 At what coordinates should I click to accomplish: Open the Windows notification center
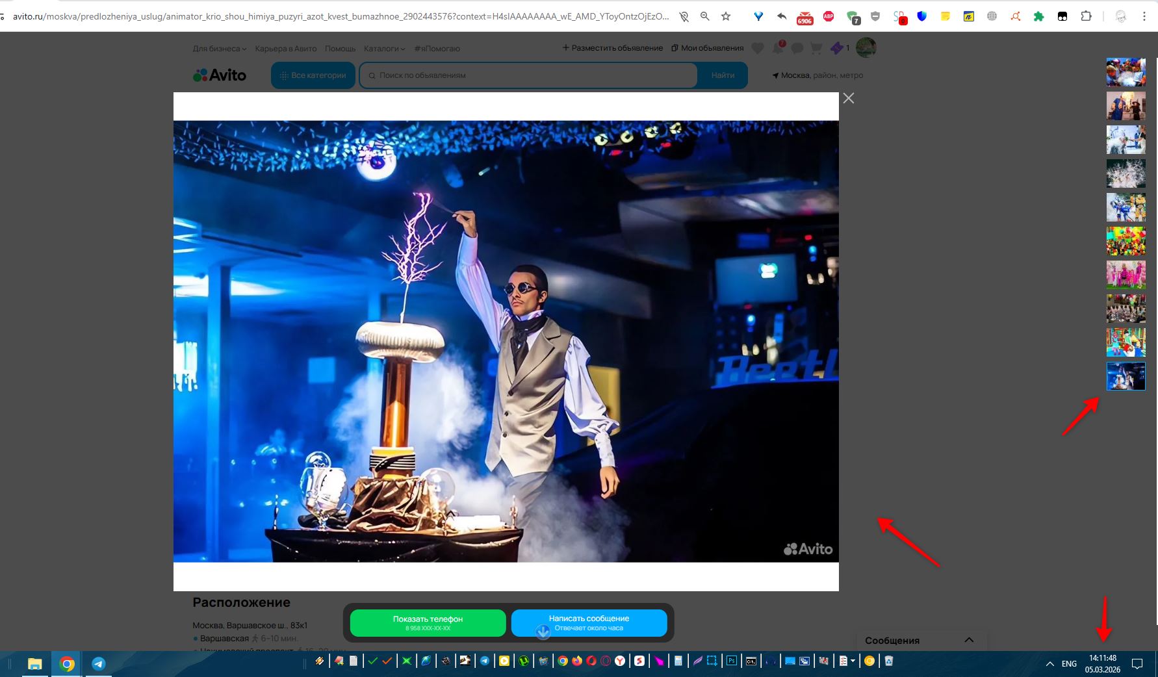1137,663
